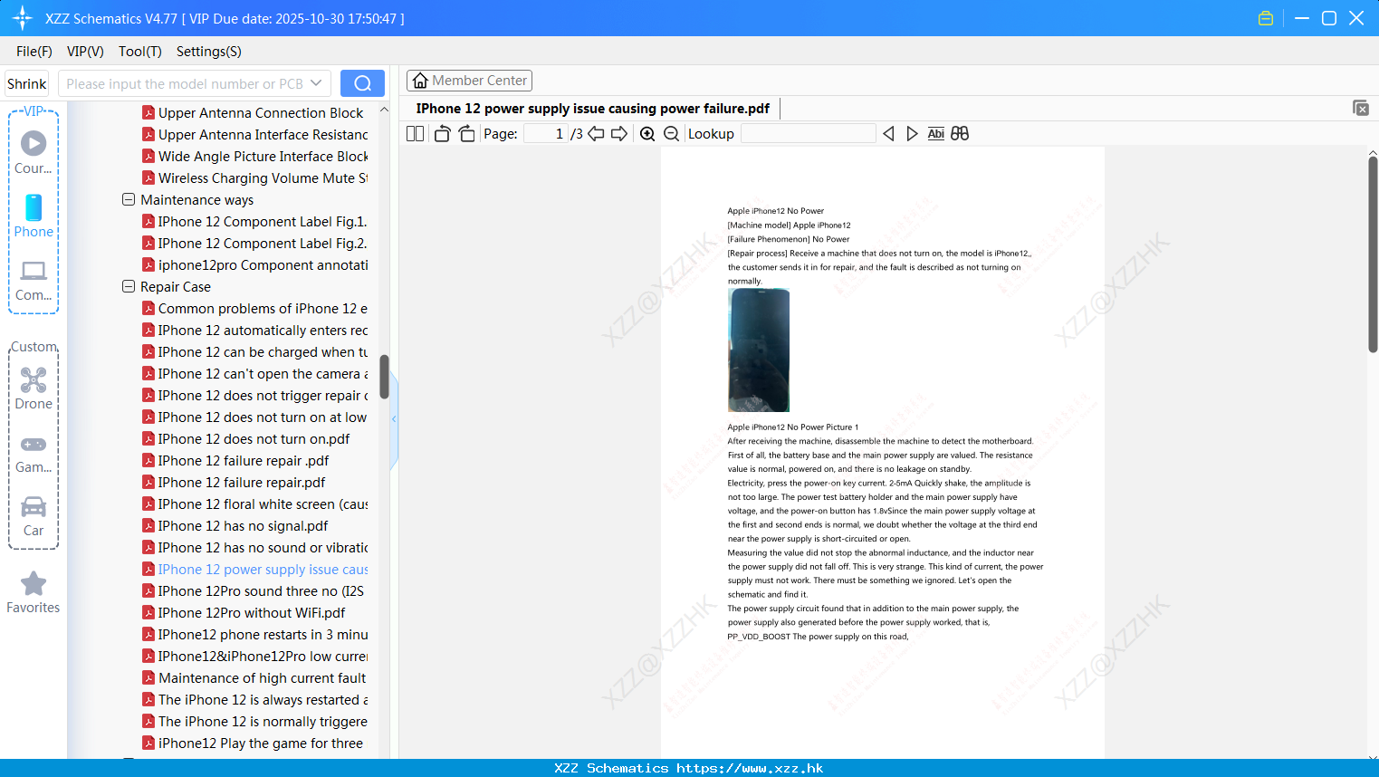Click the PDF viewer vertical scrollbar thumb
1379x777 pixels.
pos(1373,254)
